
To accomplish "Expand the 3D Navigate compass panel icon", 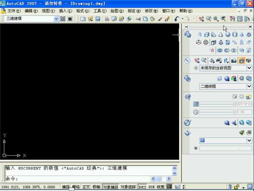I will point(187,61).
